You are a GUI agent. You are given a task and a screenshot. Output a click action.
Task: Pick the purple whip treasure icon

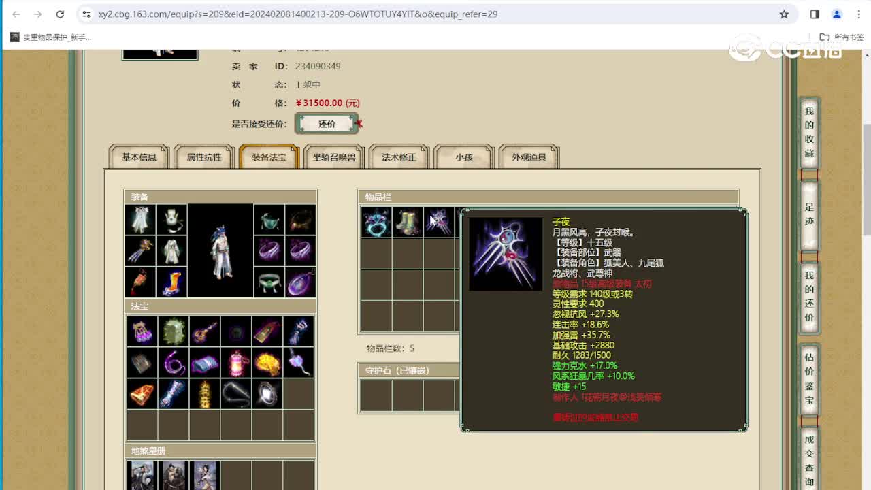tap(174, 363)
